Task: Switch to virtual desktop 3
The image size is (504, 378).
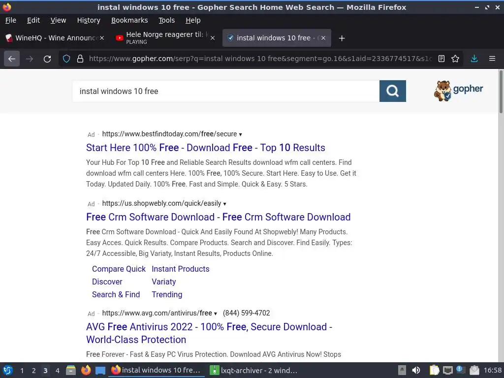Action: [x=45, y=371]
